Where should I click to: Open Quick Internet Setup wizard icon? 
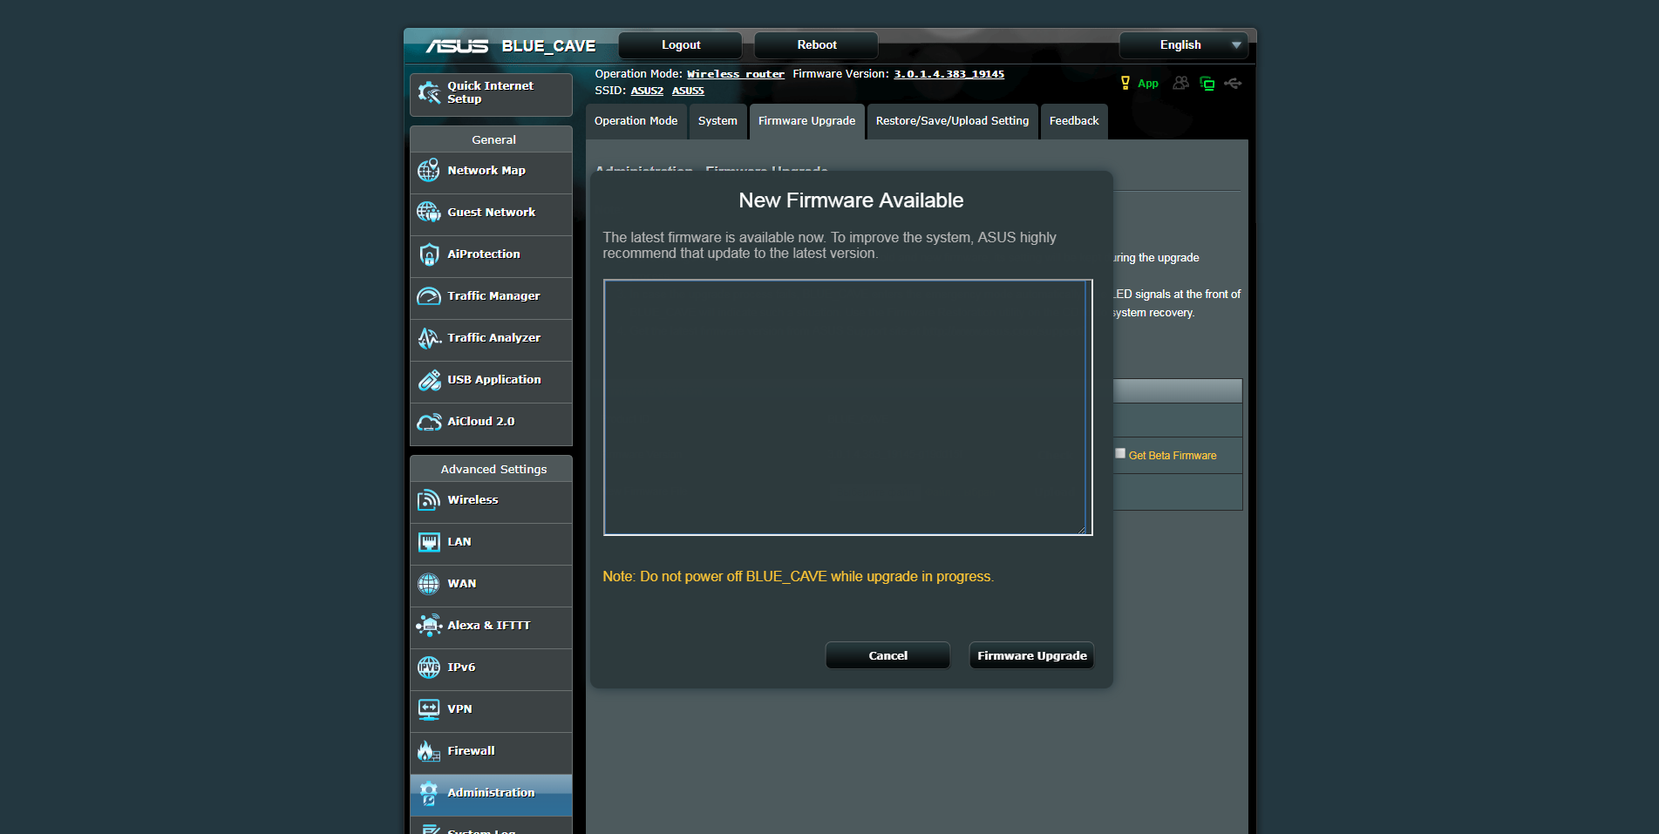(x=429, y=92)
